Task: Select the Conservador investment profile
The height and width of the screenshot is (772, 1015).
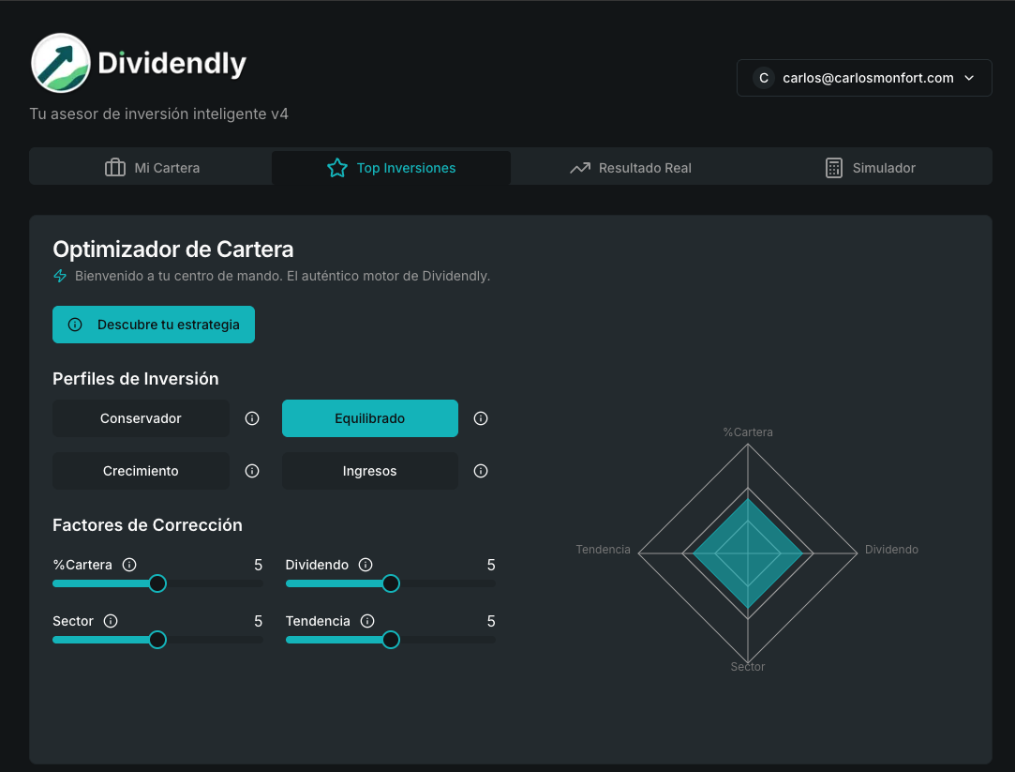Action: [141, 418]
